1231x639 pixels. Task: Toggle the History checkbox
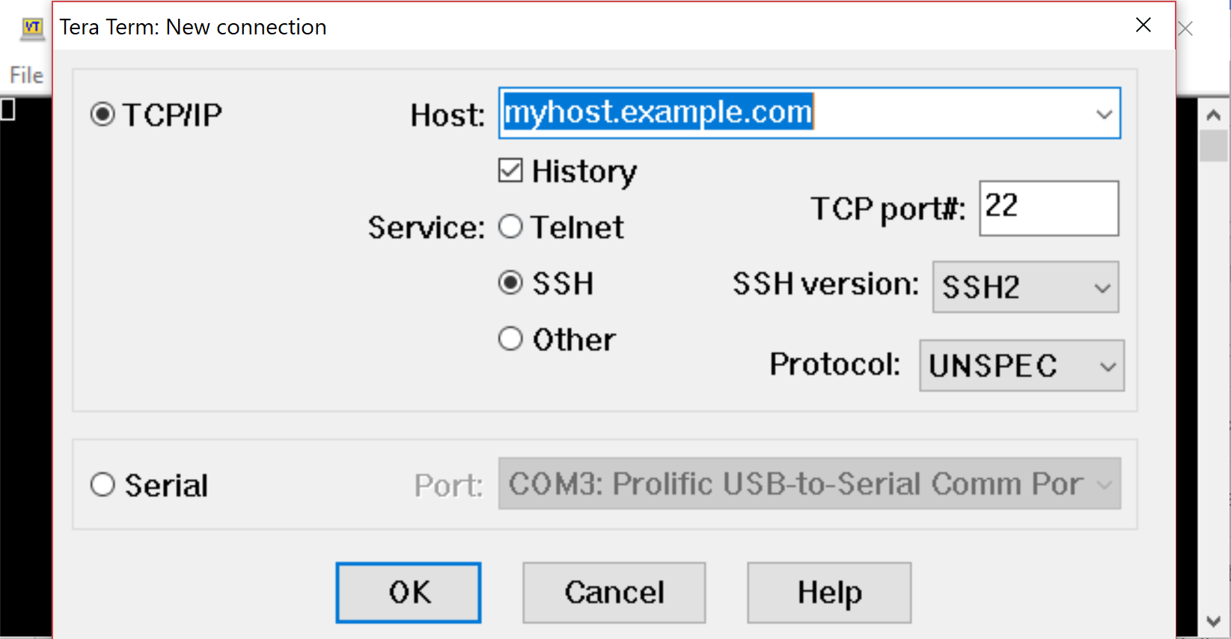510,171
